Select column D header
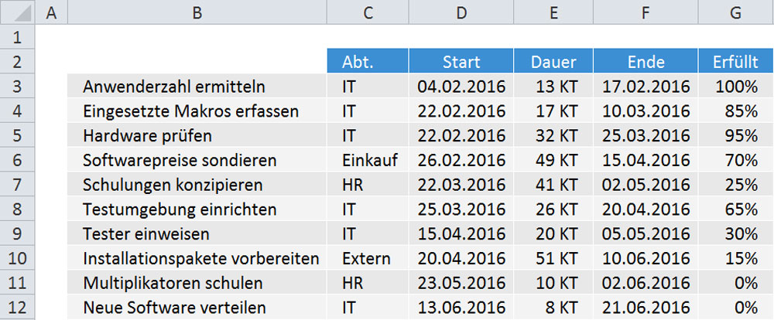This screenshot has width=774, height=320. [461, 12]
